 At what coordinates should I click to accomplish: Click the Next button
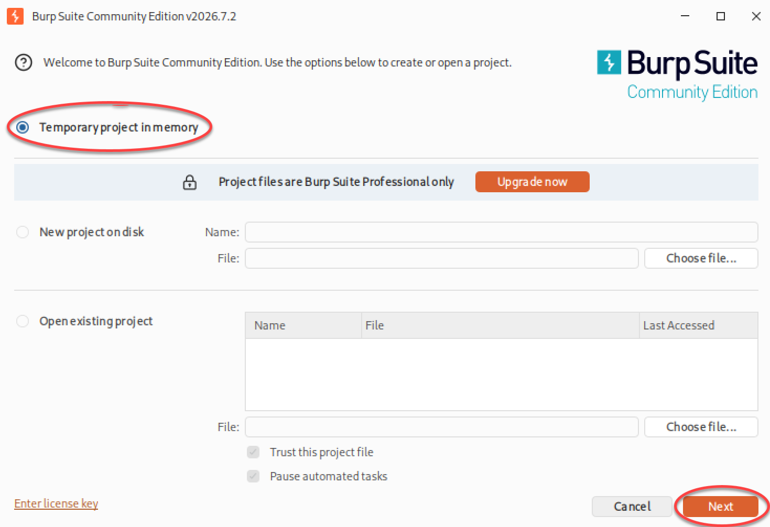pos(721,507)
